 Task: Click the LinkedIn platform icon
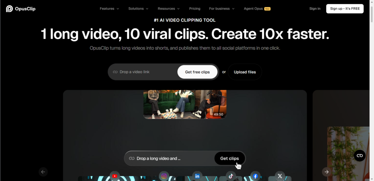[x=197, y=176]
